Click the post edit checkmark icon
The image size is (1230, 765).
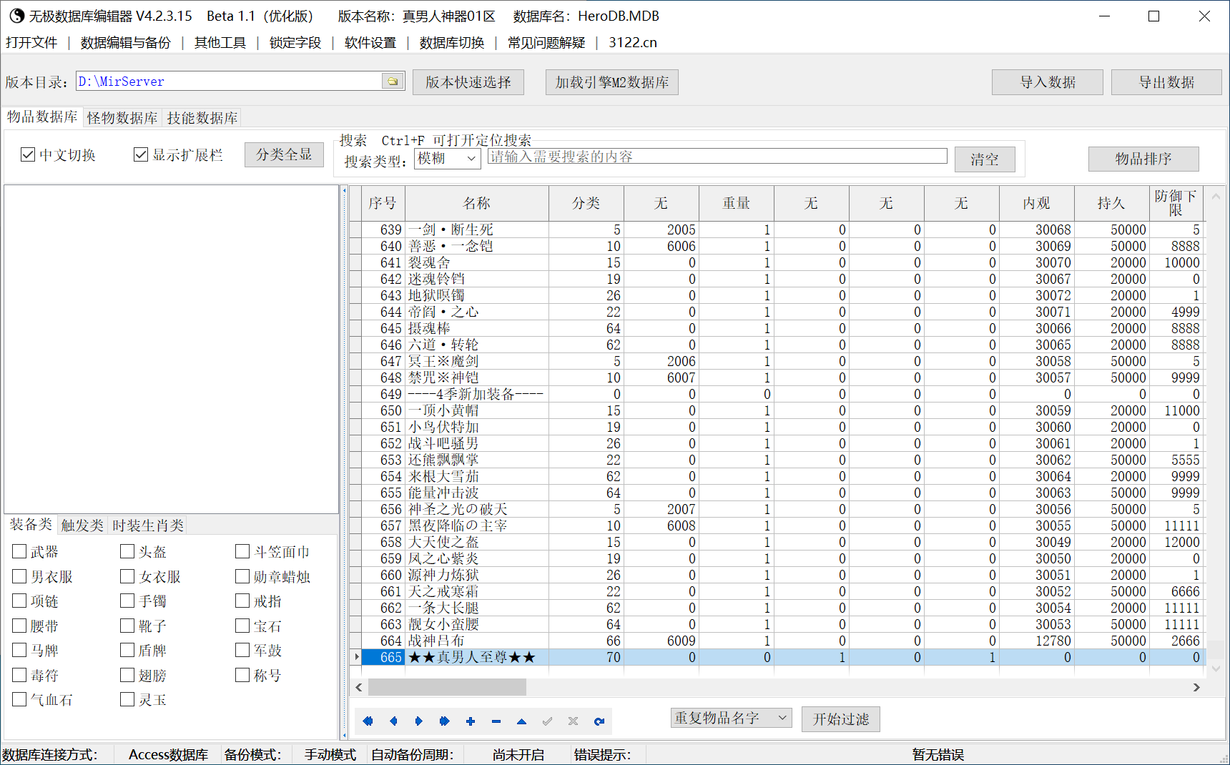click(548, 721)
